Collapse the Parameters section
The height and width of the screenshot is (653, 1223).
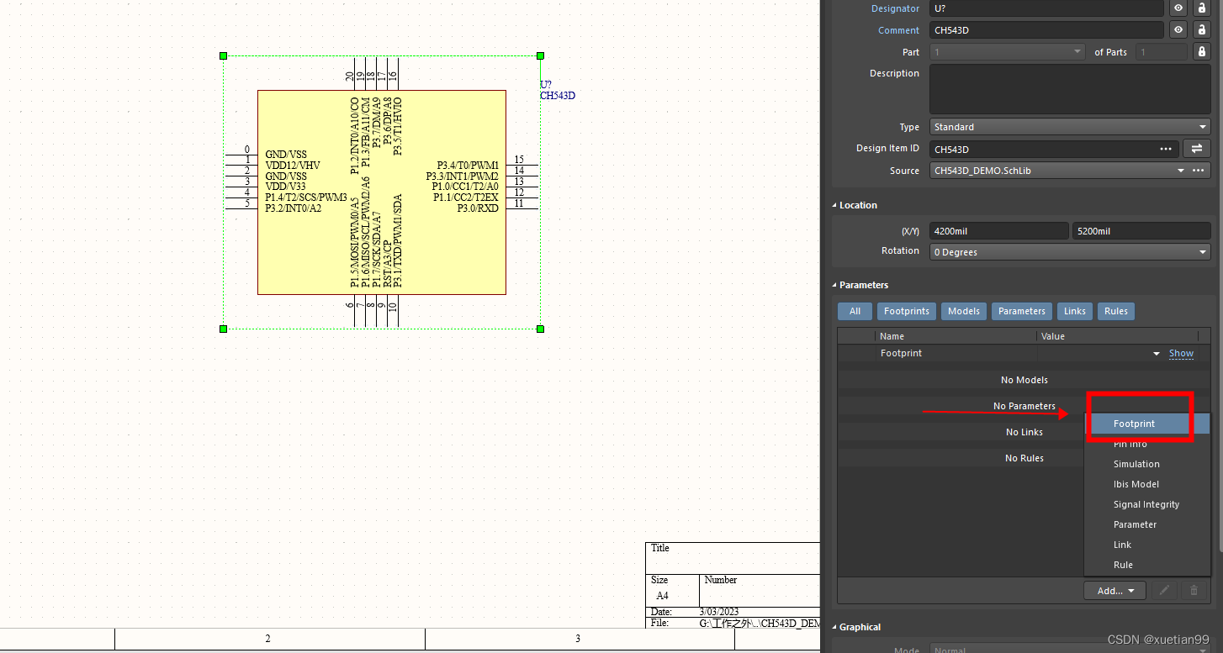pos(834,285)
